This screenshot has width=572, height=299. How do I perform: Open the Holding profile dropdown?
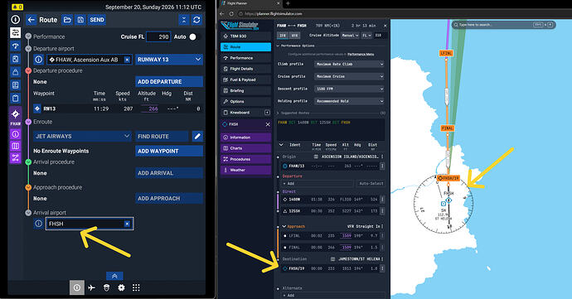pyautogui.click(x=349, y=101)
